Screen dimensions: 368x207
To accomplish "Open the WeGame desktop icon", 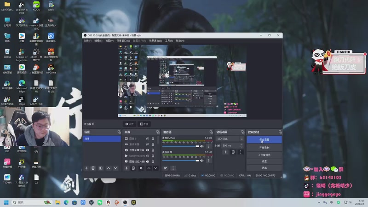I will click(51, 69).
